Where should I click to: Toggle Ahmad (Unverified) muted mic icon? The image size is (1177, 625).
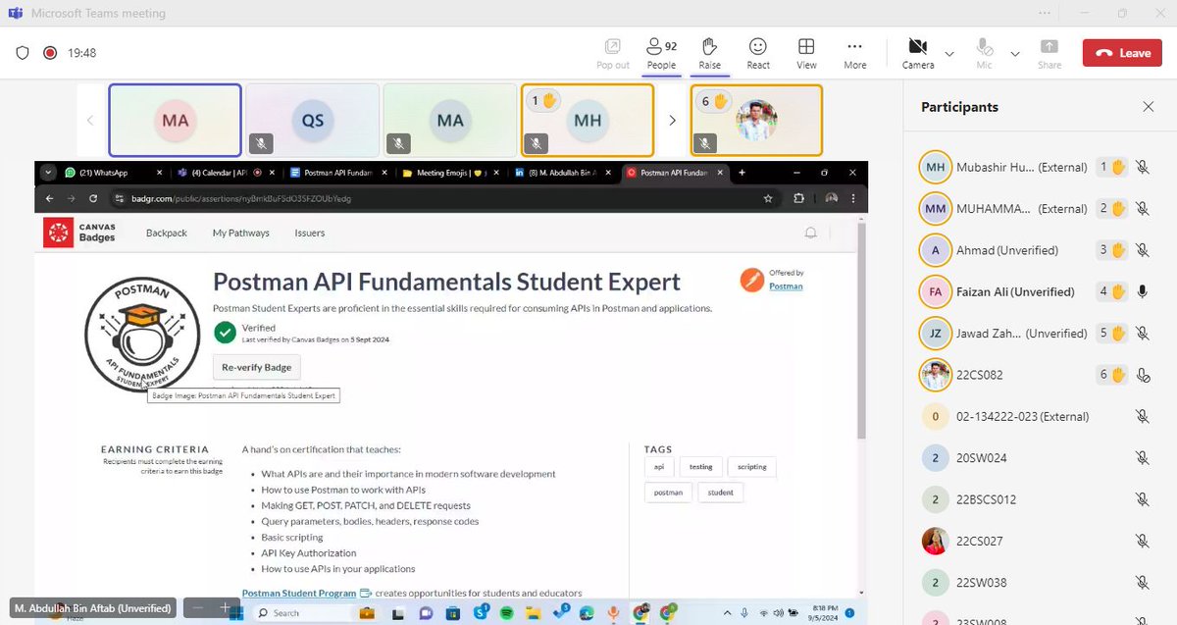pyautogui.click(x=1142, y=250)
